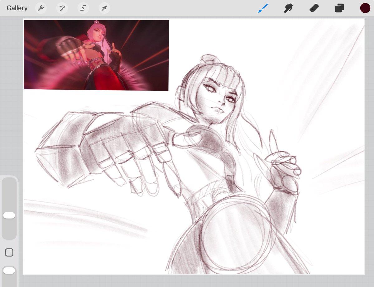Viewport: 374px width, 287px height.
Task: Select the Smudge tool
Action: coord(288,8)
